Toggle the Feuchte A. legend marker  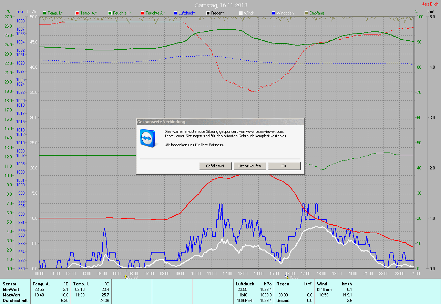click(142, 13)
